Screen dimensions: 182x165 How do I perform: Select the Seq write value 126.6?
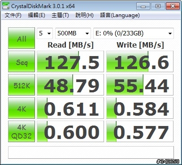coord(140,61)
